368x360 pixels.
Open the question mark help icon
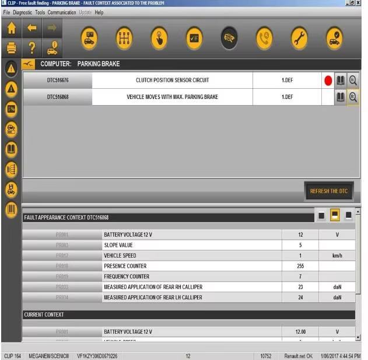32,48
